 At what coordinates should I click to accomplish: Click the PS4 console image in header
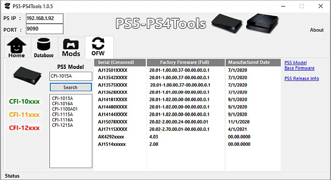[262, 23]
